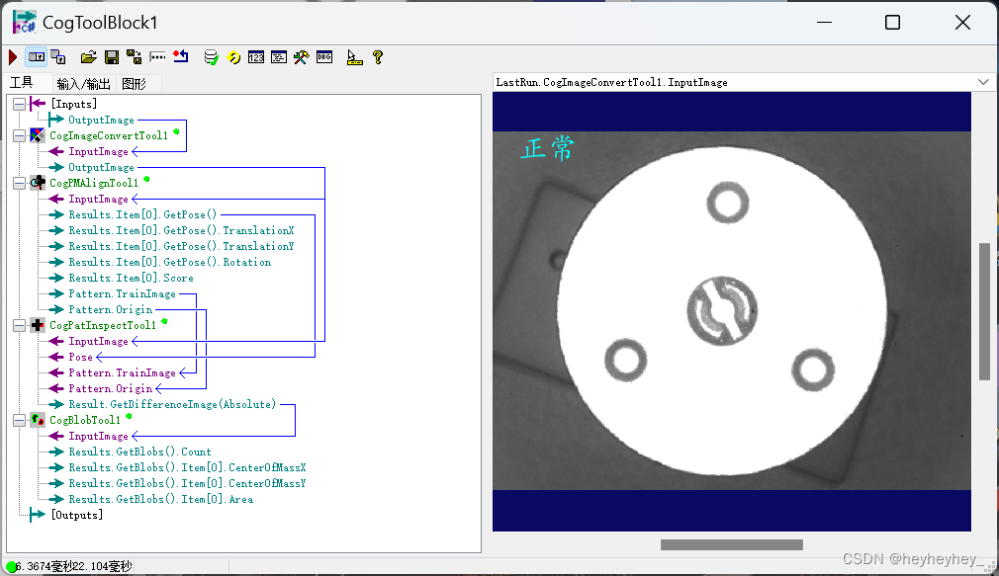Screen dimensions: 999x576
Task: Click the DBG debug toolbar icon
Action: (323, 57)
